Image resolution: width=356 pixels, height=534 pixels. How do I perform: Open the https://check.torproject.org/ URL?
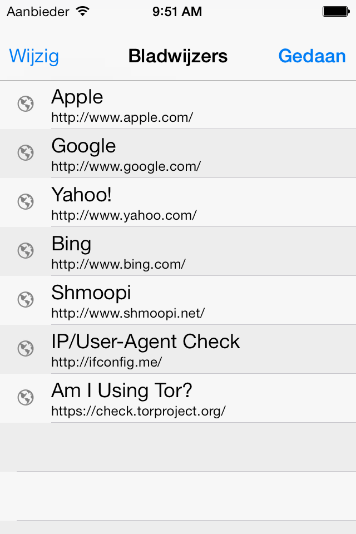tap(139, 411)
